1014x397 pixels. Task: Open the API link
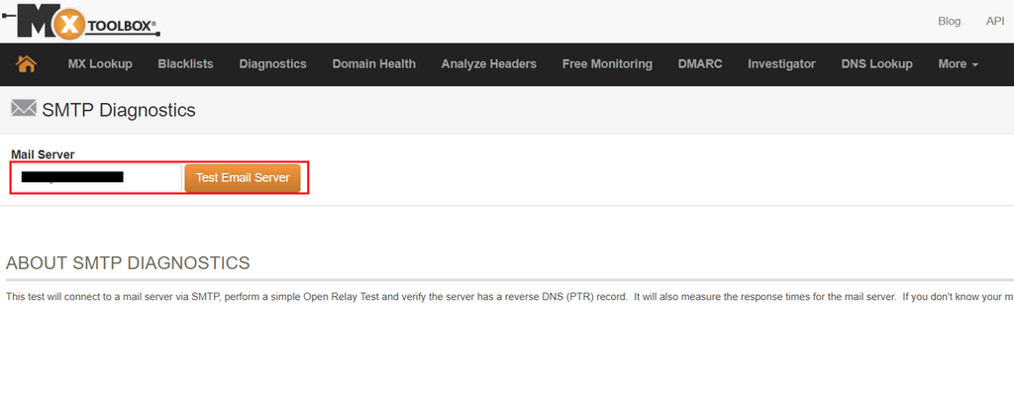(x=994, y=22)
